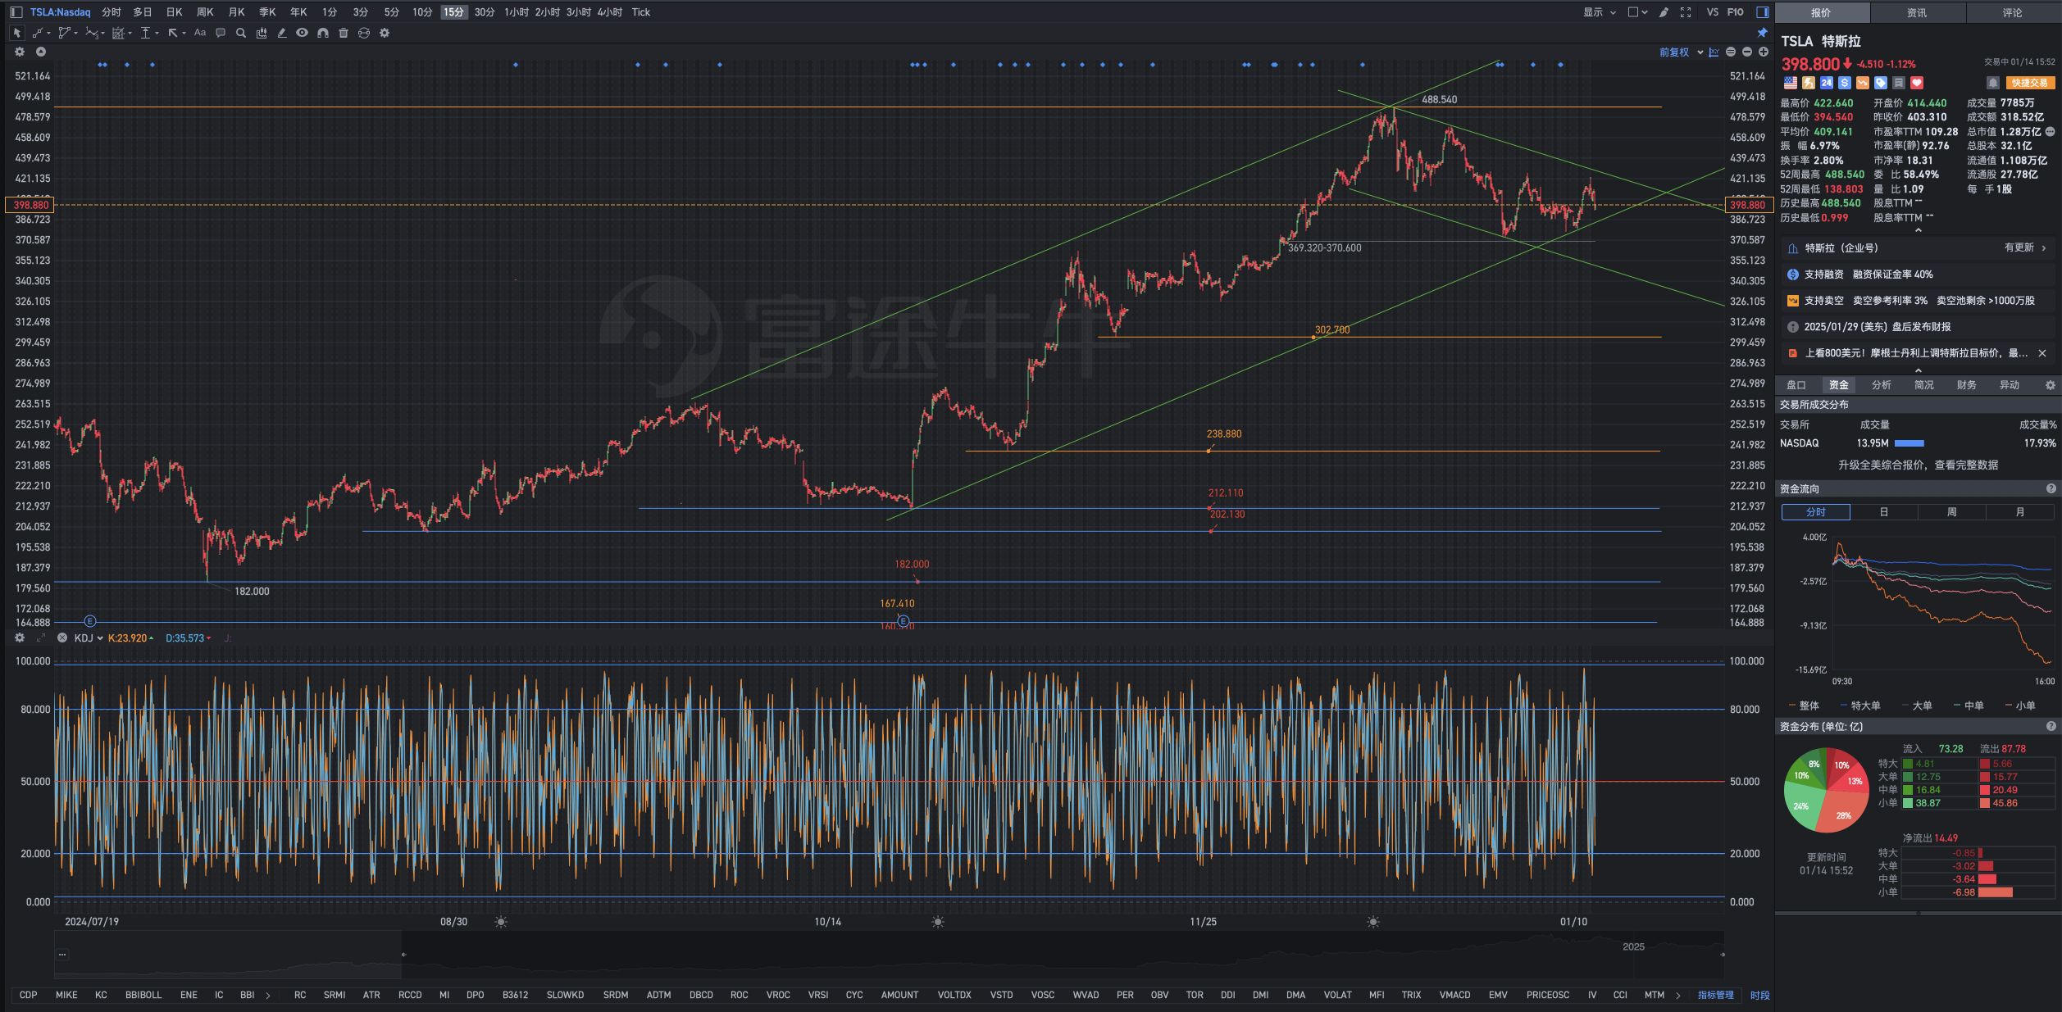Select the 周 capital flow period

1952,512
